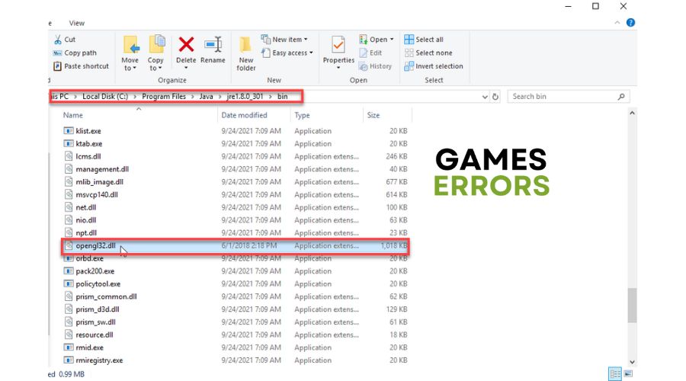The width and height of the screenshot is (686, 381).
Task: Open address bar history dropdown
Action: (x=485, y=97)
